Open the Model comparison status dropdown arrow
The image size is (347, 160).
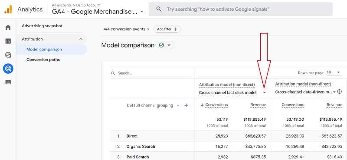coord(169,45)
